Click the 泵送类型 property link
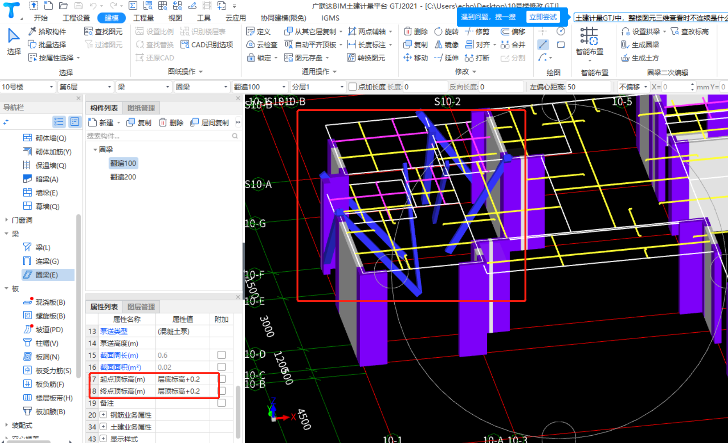The width and height of the screenshot is (728, 443). (x=114, y=331)
